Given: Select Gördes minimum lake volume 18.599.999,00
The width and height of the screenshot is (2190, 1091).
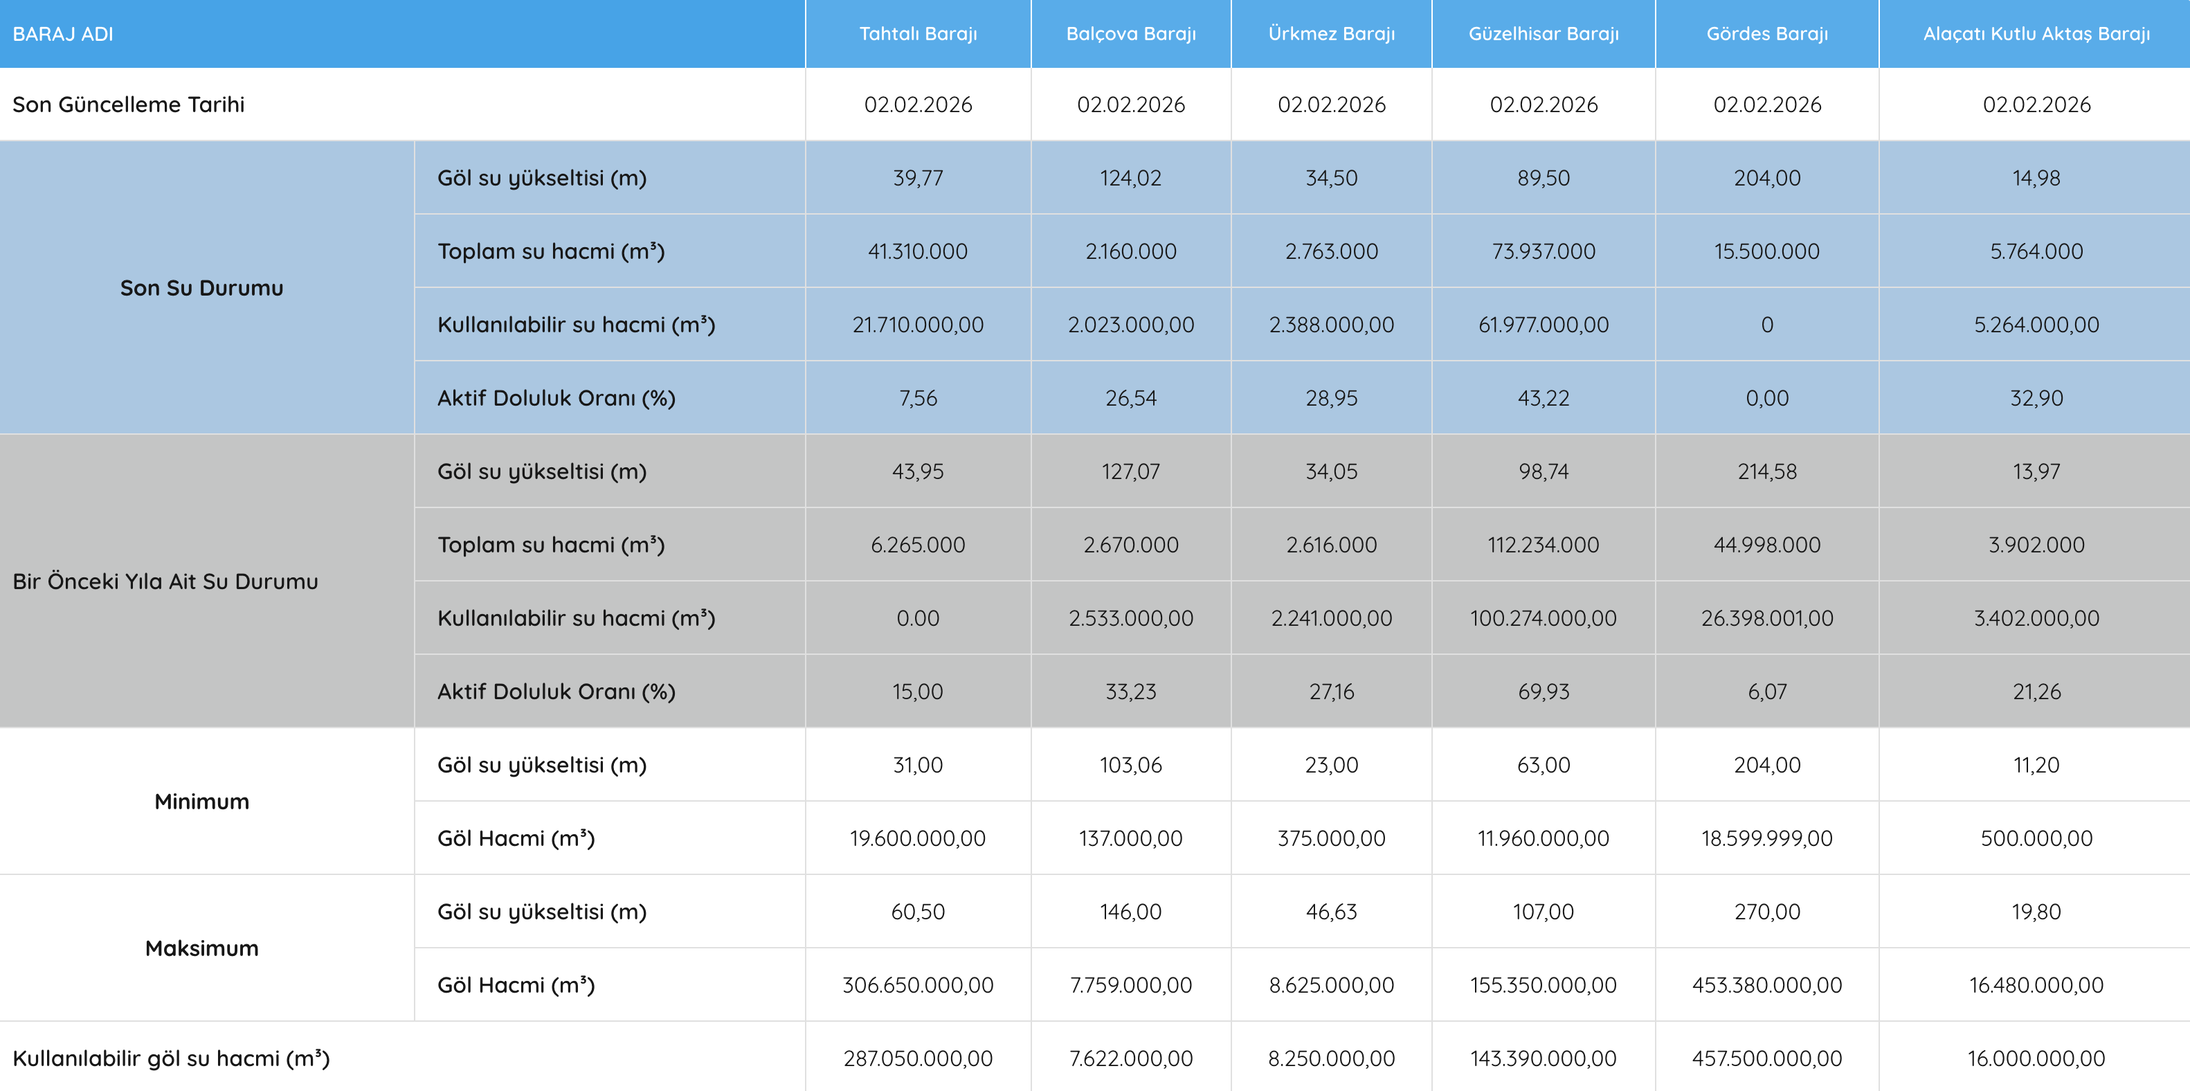Looking at the screenshot, I should tap(1766, 838).
